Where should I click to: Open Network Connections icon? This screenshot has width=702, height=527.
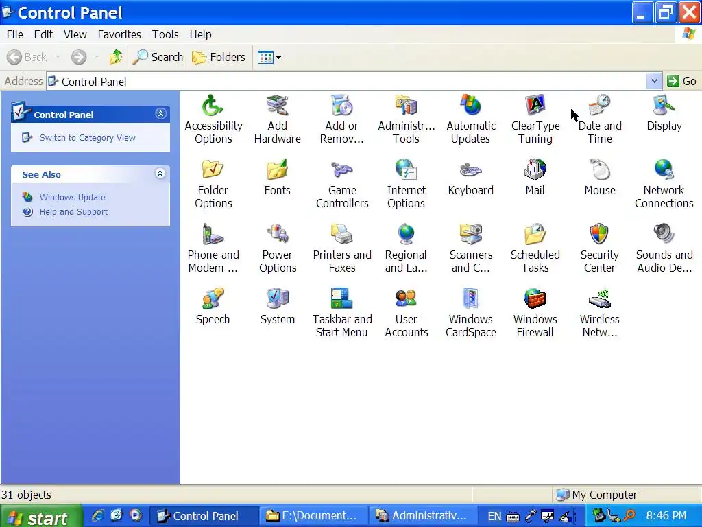click(664, 170)
